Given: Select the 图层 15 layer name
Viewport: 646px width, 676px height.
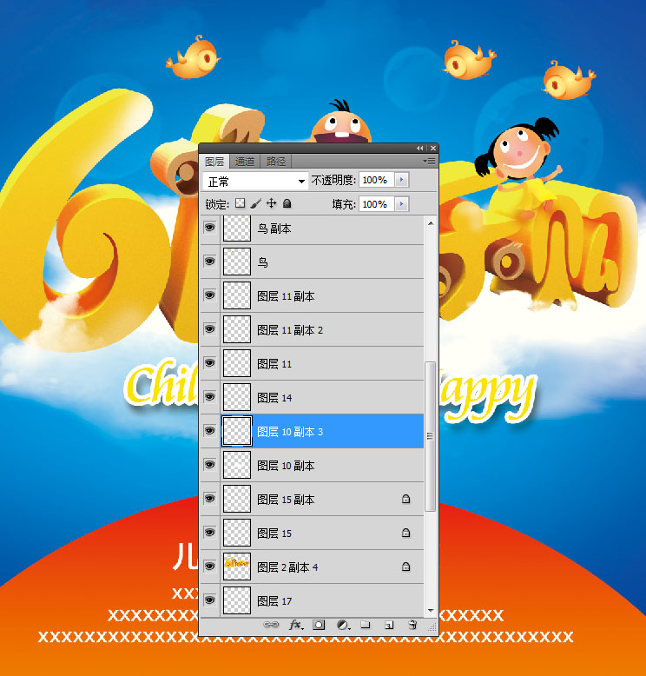Looking at the screenshot, I should click(274, 534).
